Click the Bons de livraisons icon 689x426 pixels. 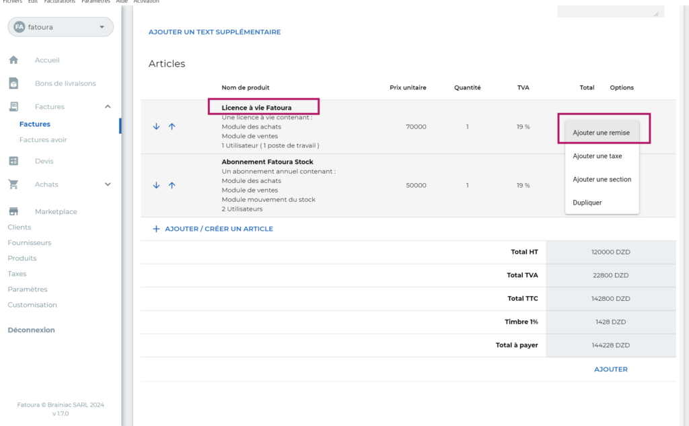13,83
